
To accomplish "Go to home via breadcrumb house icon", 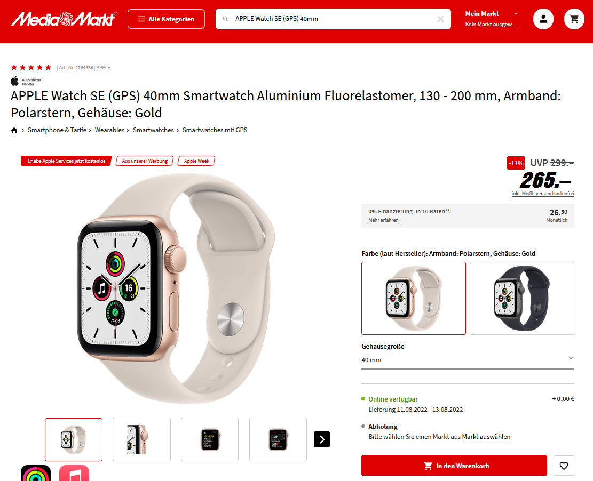I will click(14, 130).
